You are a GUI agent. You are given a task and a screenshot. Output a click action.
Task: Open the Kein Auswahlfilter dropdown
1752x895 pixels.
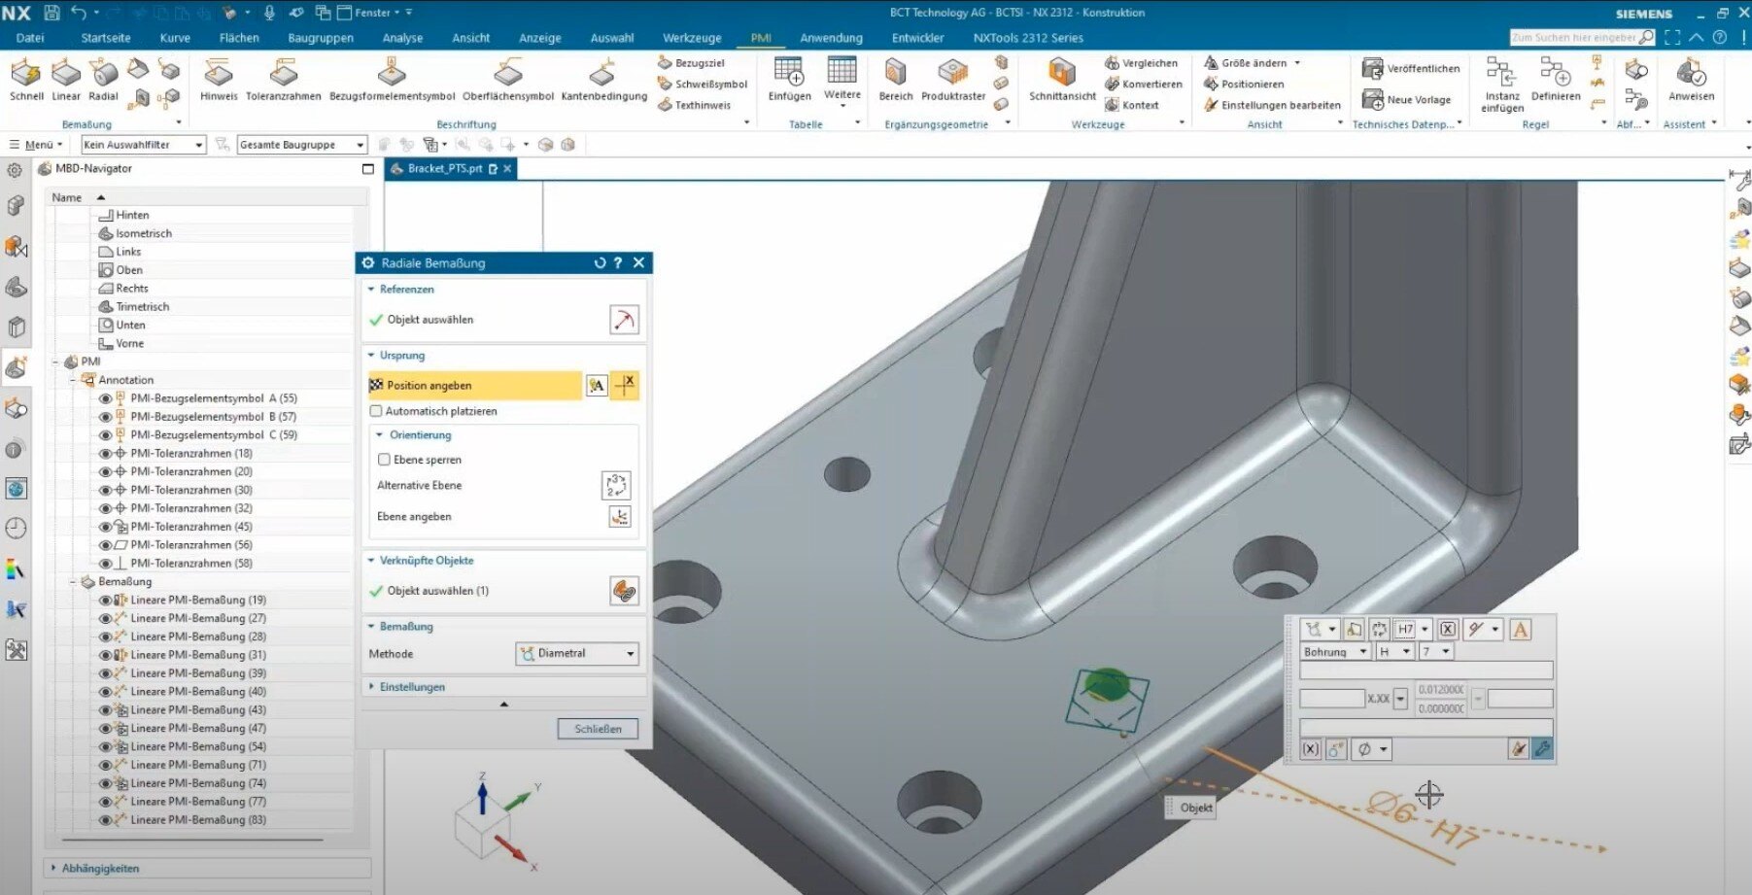[x=143, y=145]
